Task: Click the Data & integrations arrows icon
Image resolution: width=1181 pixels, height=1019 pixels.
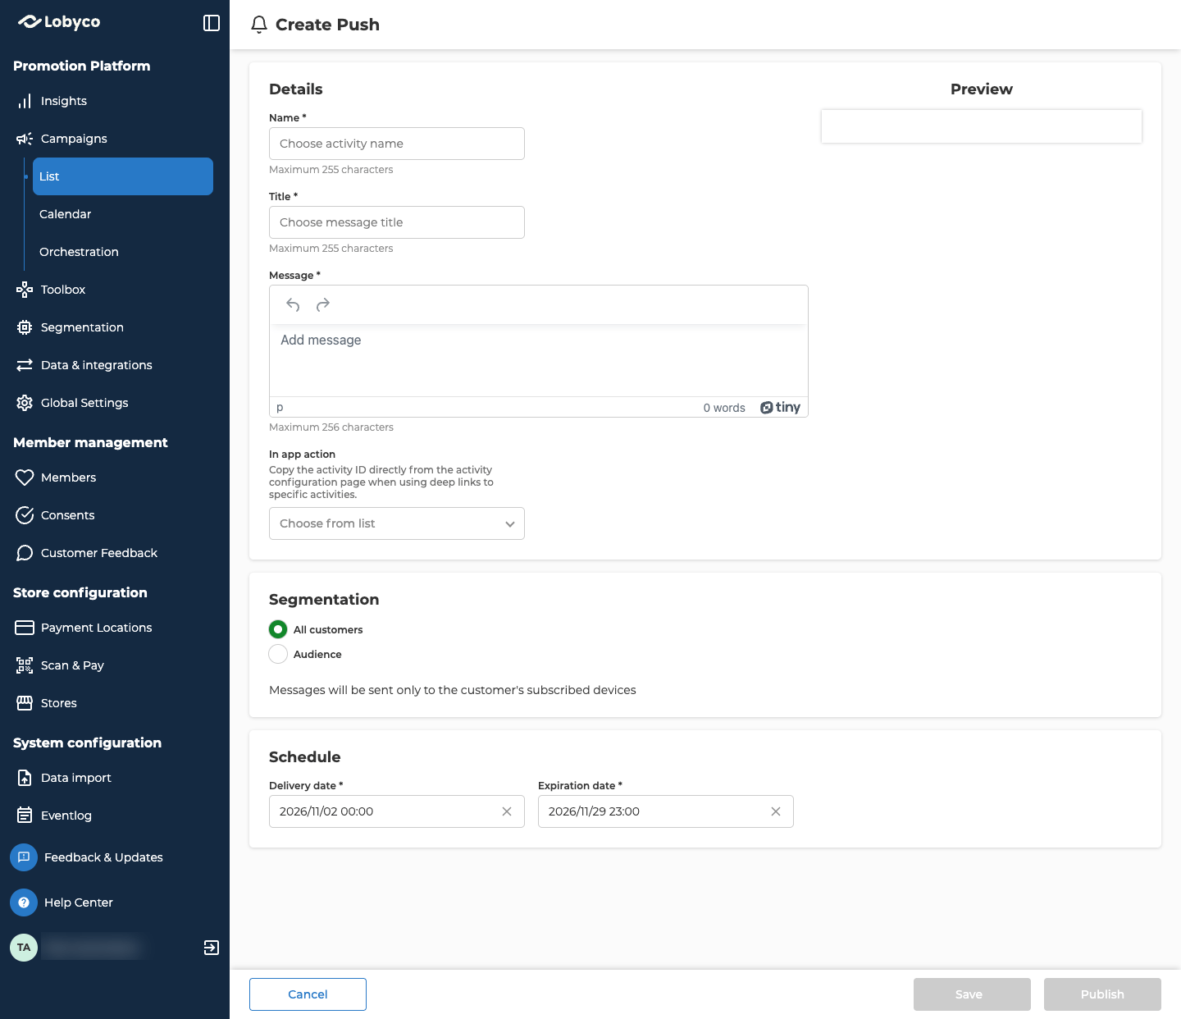Action: coord(25,365)
